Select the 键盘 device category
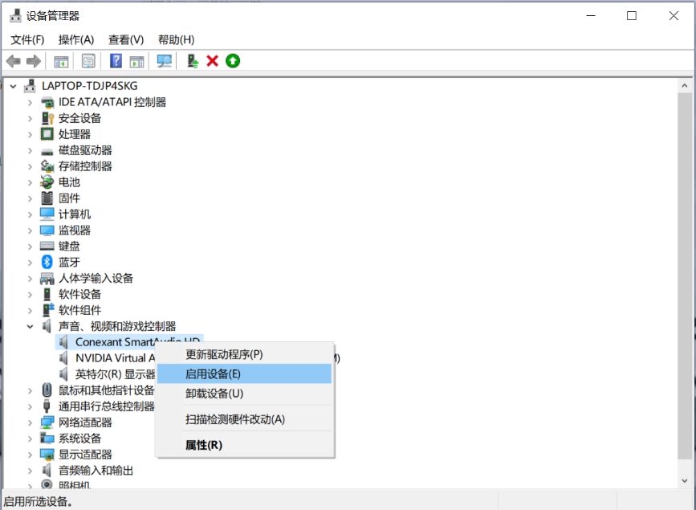 69,246
